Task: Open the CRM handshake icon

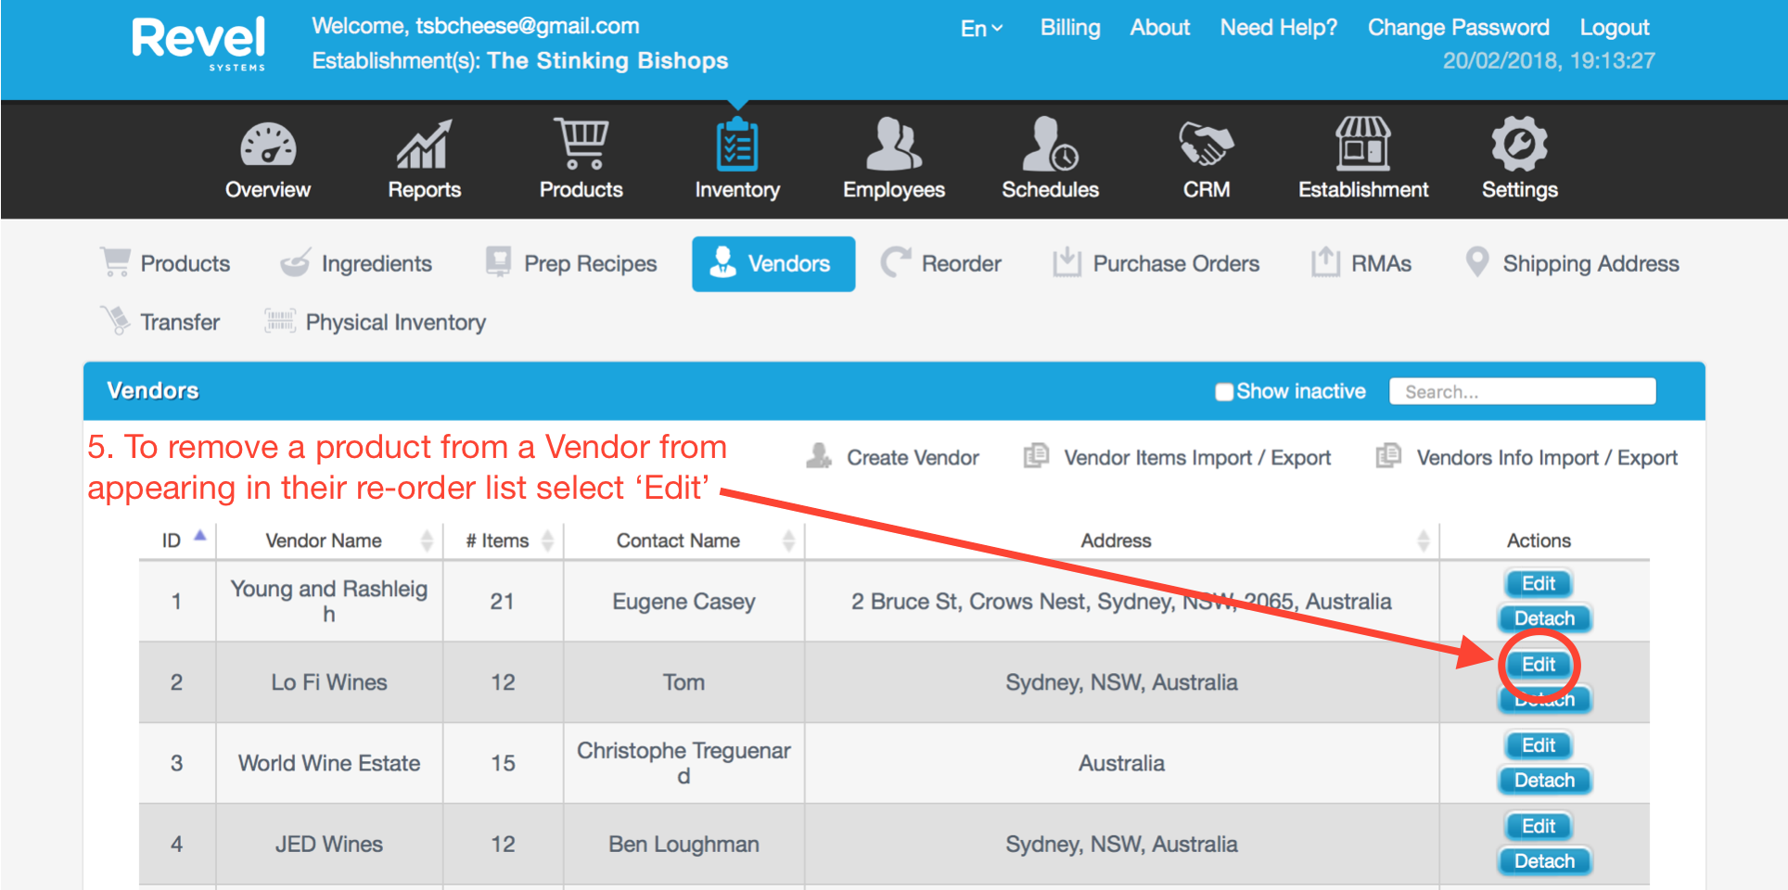Action: tap(1206, 145)
